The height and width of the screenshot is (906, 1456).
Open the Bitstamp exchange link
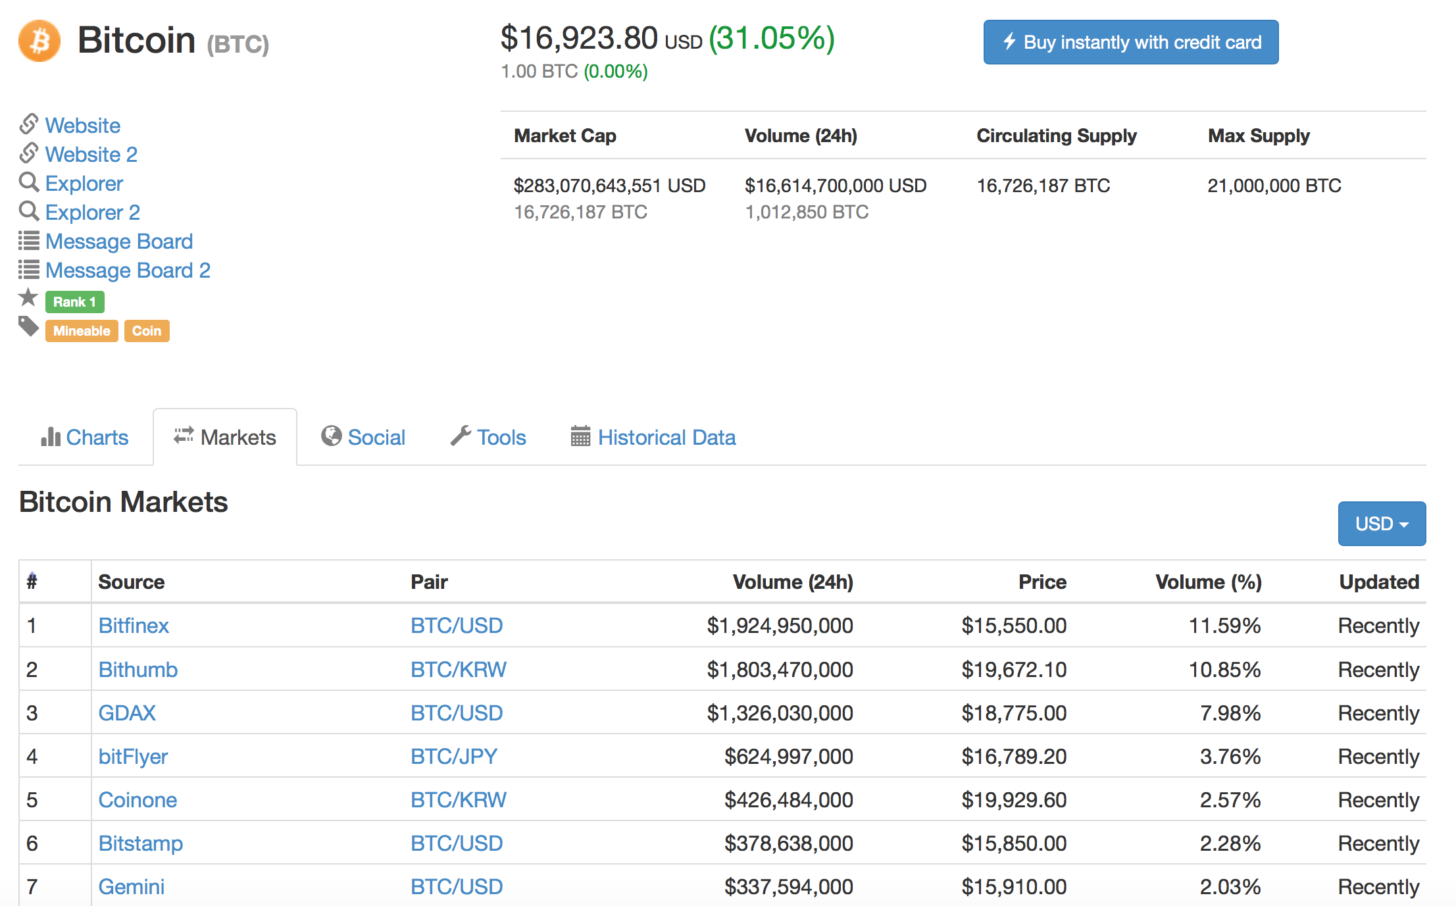tap(141, 843)
